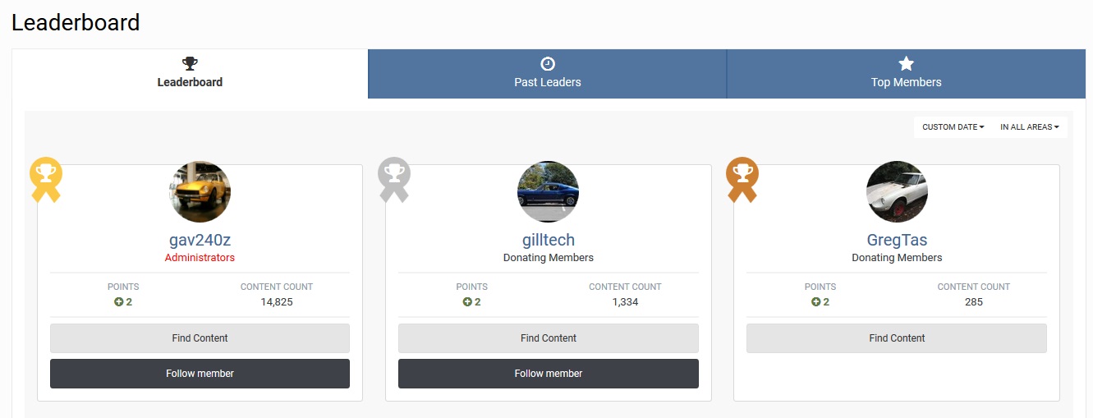This screenshot has width=1093, height=418.
Task: Expand the In All Areas filter
Action: pyautogui.click(x=1030, y=127)
